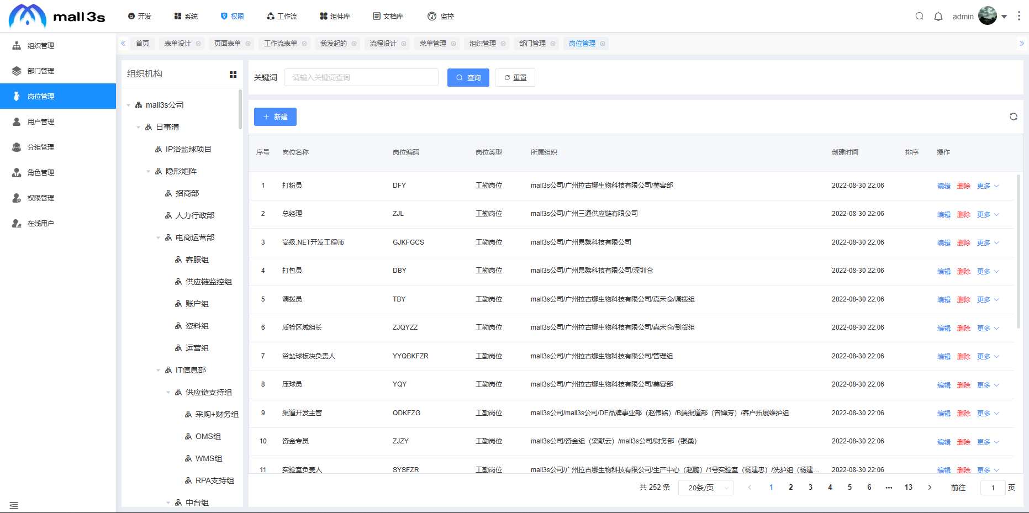Click the mall3s logo
Viewport: 1029px width, 513px height.
click(x=57, y=16)
